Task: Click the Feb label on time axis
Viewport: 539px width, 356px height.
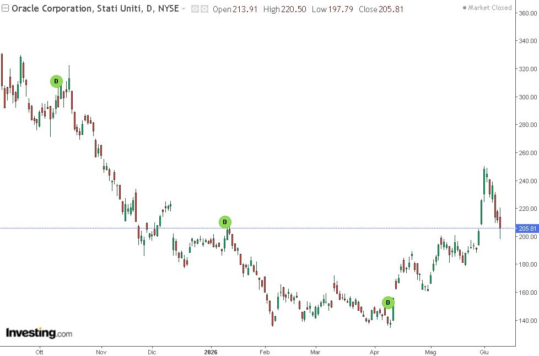Action: pyautogui.click(x=265, y=352)
